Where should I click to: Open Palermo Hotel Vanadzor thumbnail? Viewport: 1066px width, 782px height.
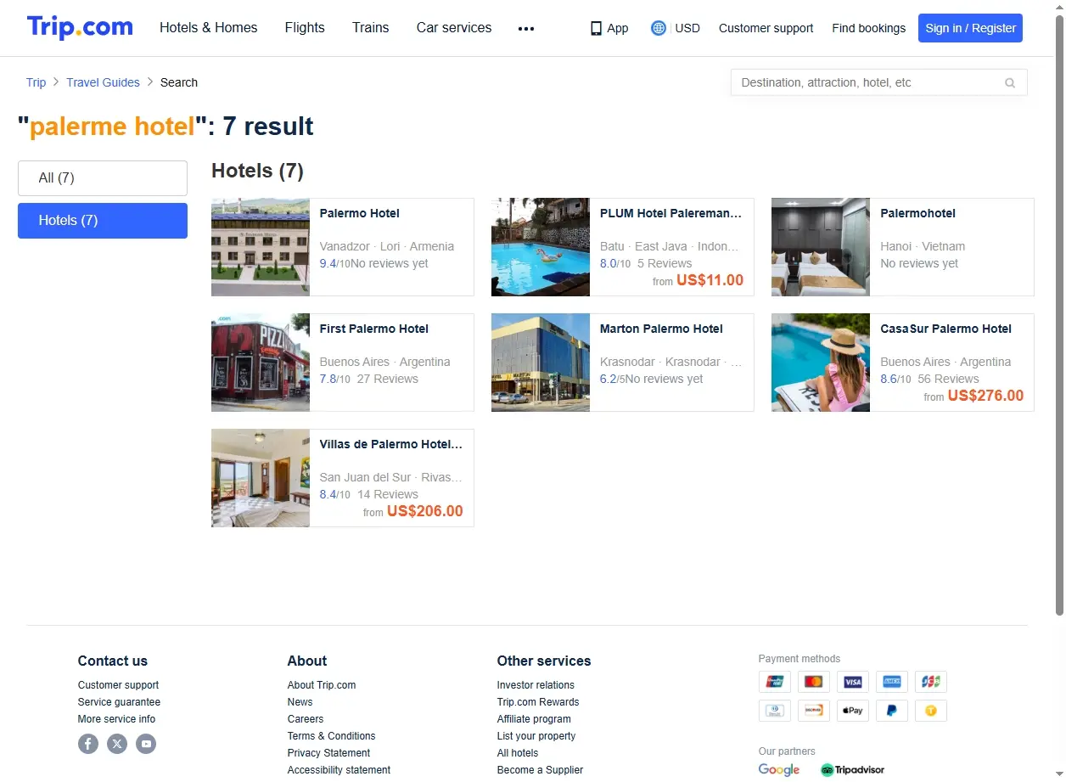[x=261, y=247]
